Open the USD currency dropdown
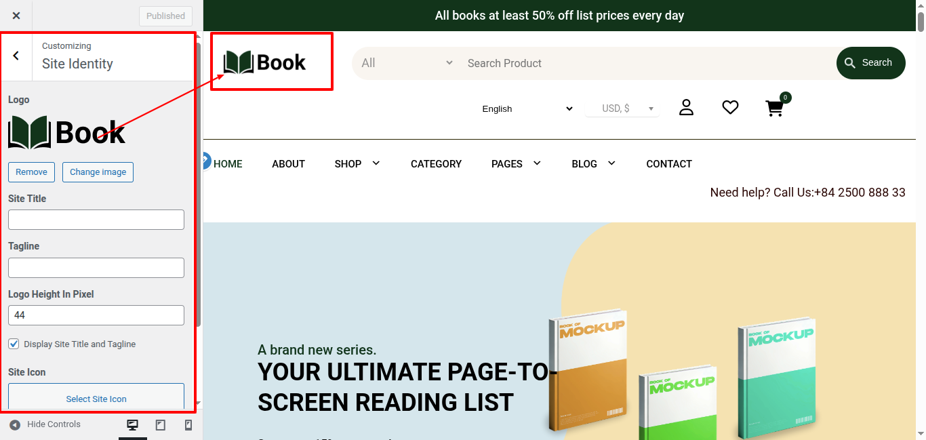The height and width of the screenshot is (440, 926). 622,108
